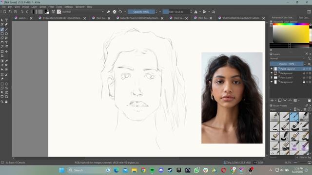Click the Redo arrow in toolbar
The width and height of the screenshot is (312, 175).
[27, 12]
